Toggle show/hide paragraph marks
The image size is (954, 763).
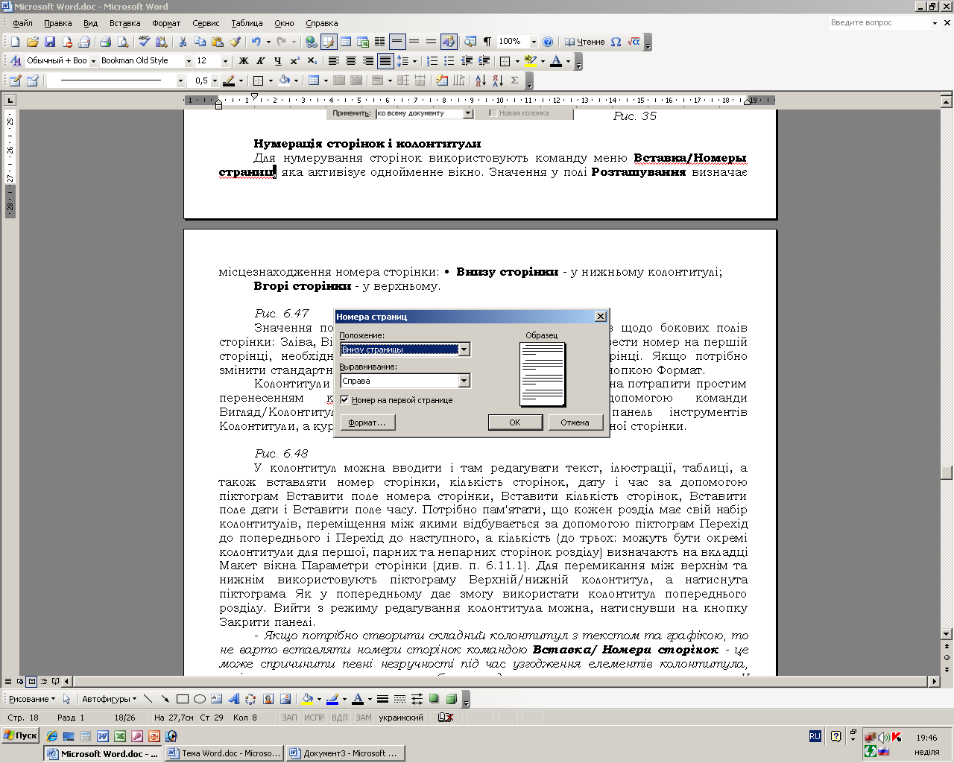(487, 42)
